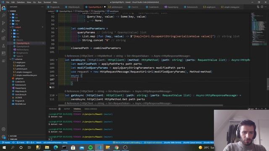
Task: Open Mail app from taskbar
Action: (x=82, y=147)
